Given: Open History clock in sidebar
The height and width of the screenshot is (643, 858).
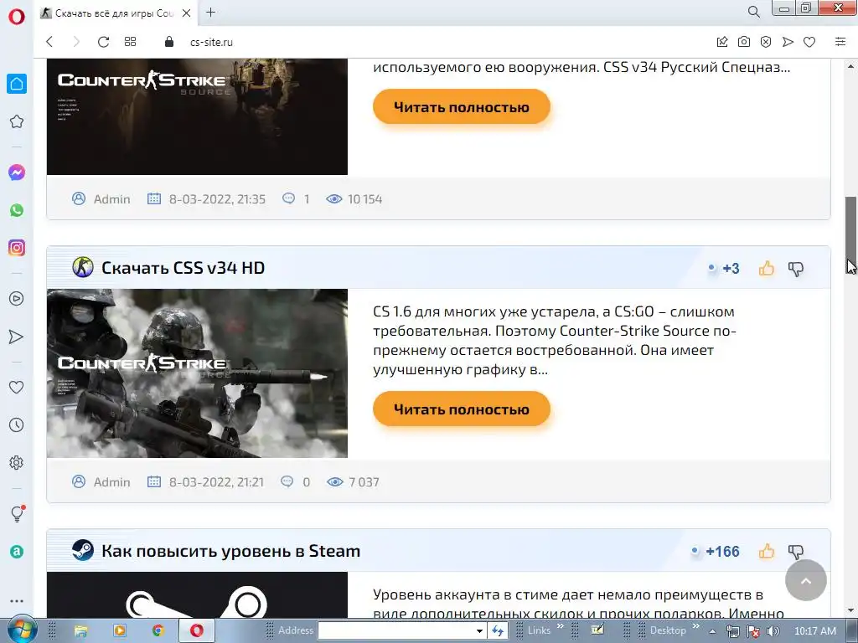Looking at the screenshot, I should (x=17, y=424).
